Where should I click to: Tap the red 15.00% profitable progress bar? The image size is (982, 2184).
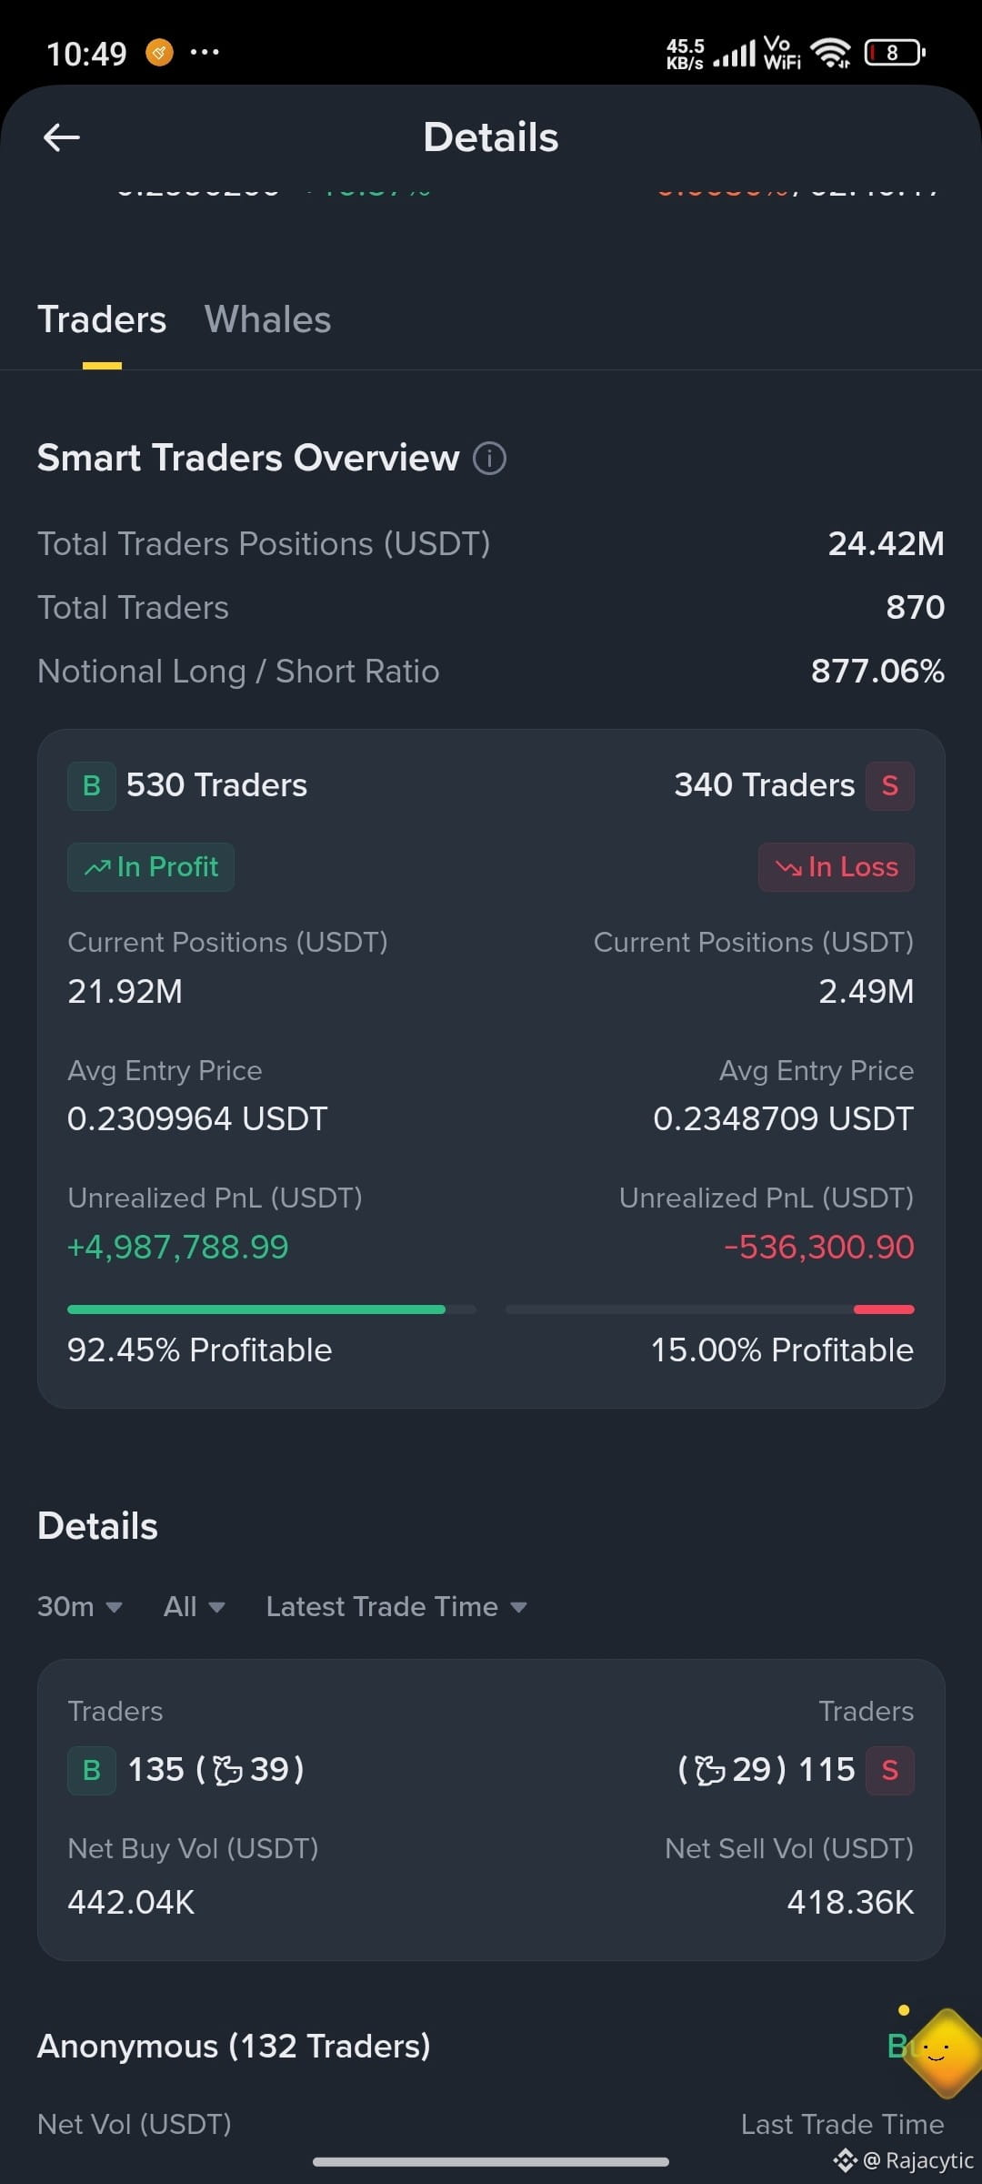tap(710, 1309)
